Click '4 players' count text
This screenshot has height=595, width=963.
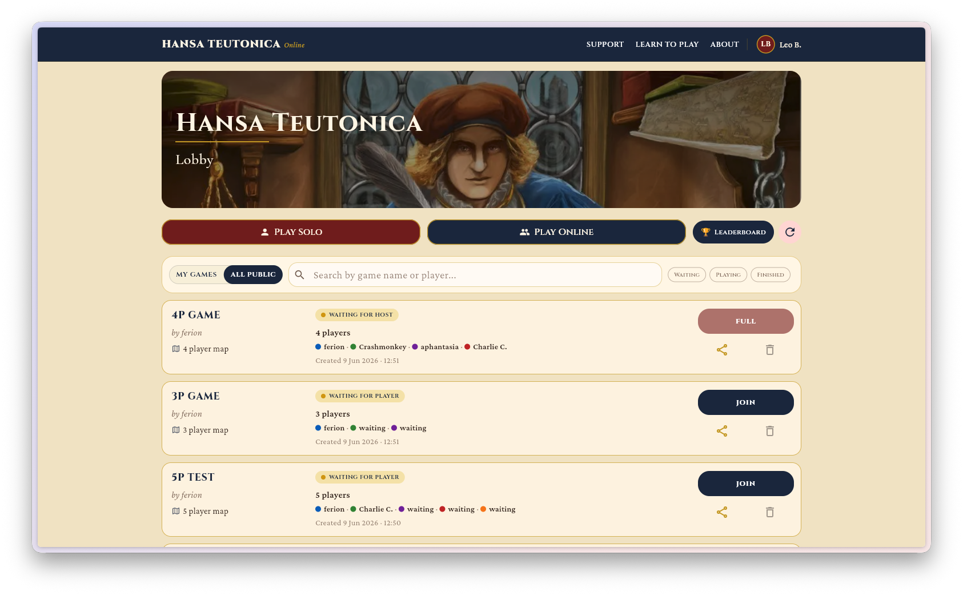pyautogui.click(x=333, y=333)
